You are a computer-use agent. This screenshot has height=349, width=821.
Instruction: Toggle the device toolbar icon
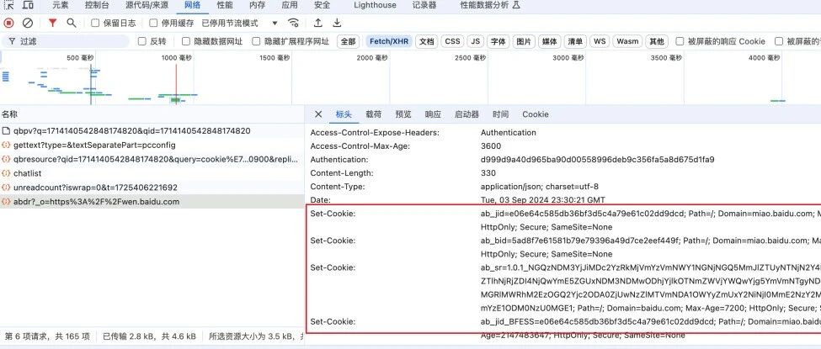[28, 5]
